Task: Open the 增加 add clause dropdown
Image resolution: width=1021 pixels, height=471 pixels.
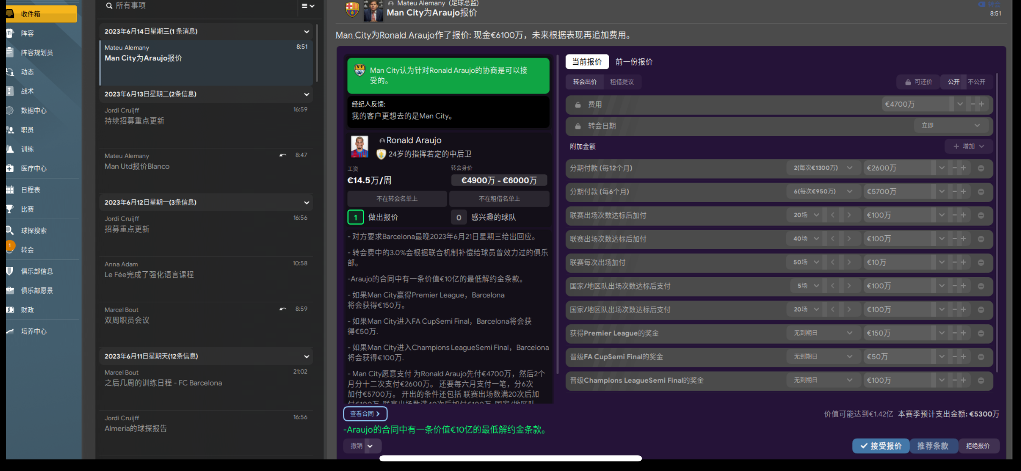Action: 968,146
